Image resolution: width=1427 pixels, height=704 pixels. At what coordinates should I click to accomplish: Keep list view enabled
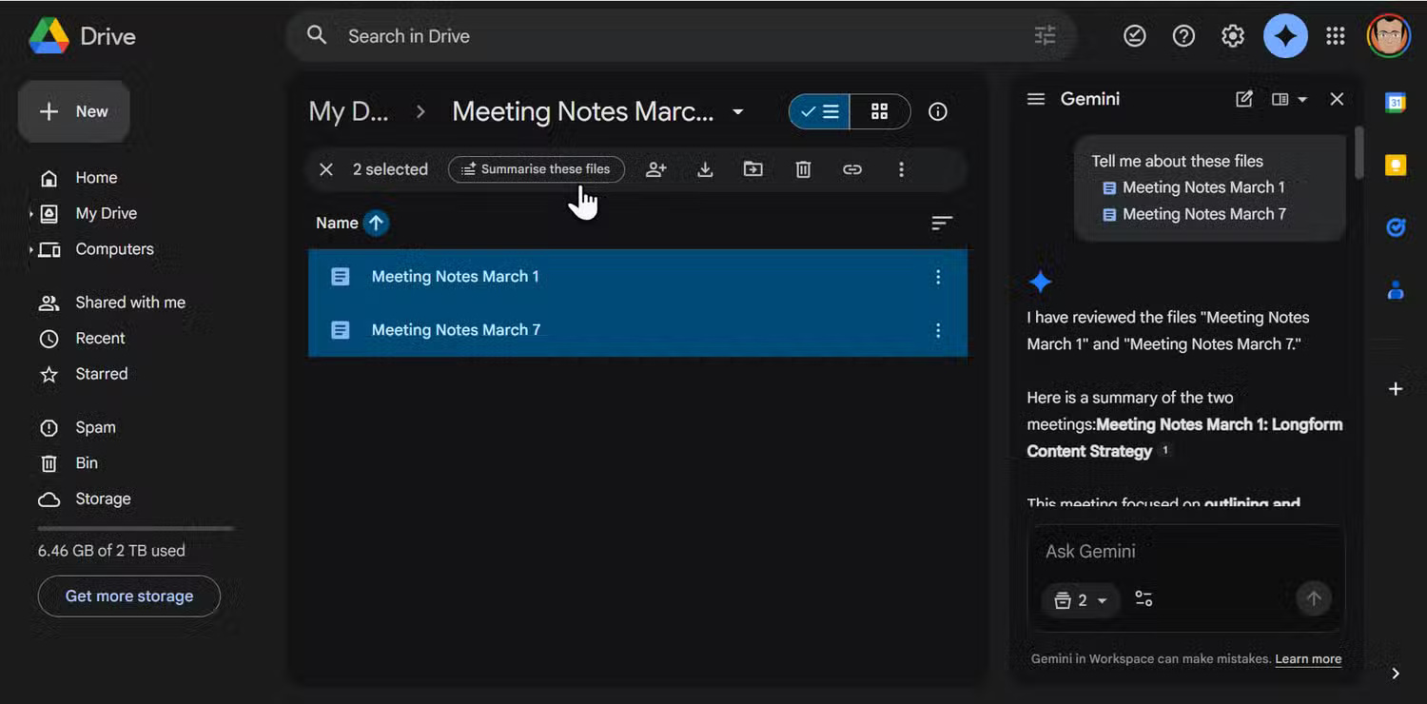(818, 111)
